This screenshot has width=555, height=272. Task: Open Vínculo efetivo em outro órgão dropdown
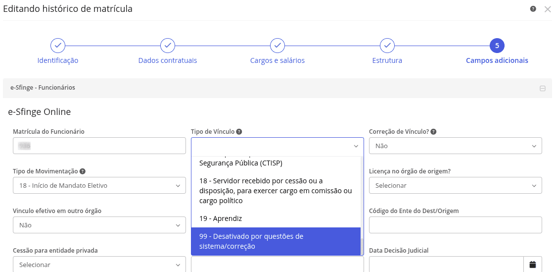pos(99,225)
